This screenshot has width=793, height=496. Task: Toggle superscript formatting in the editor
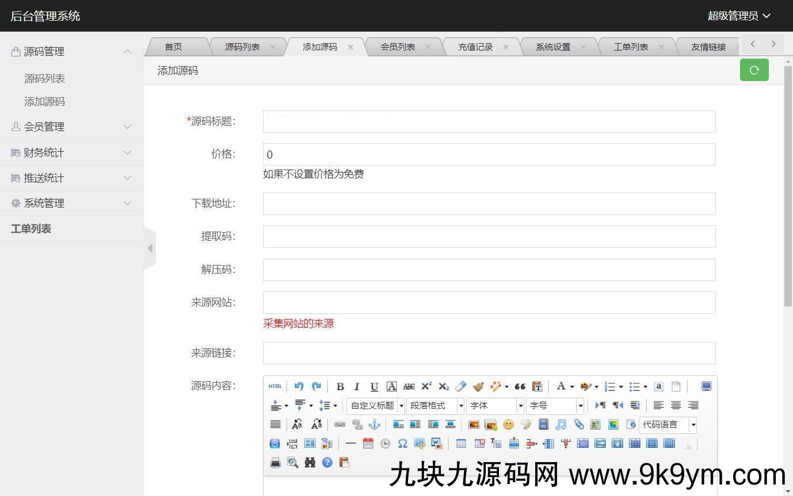426,386
